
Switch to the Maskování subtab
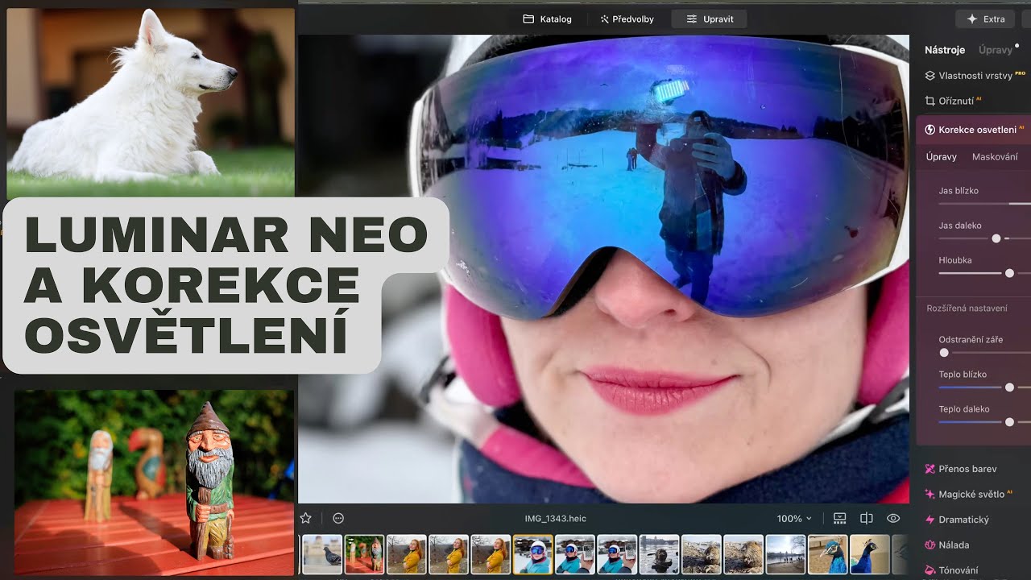(x=995, y=157)
